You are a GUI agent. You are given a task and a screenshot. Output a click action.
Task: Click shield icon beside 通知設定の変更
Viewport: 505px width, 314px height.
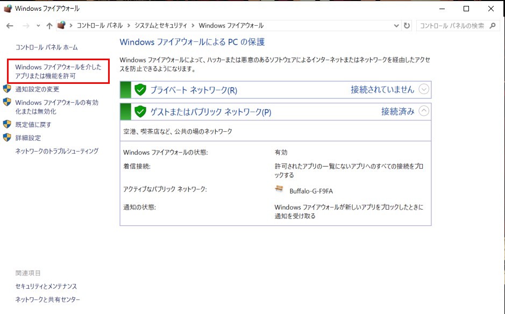[x=7, y=89]
